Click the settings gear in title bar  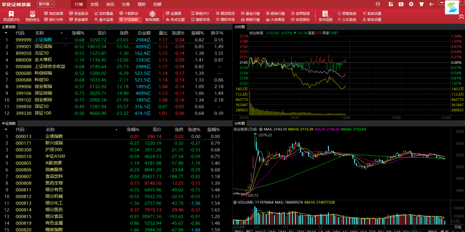(x=412, y=4)
